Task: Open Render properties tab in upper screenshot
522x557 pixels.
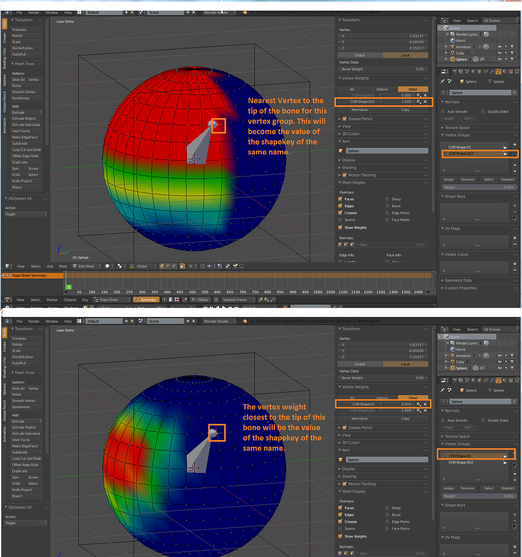Action: [x=455, y=71]
